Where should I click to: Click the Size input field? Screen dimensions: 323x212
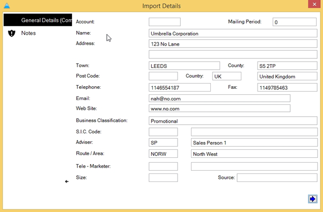click(x=163, y=178)
